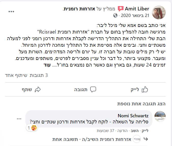Click the post date 21 בינואר 2020
The image size is (172, 146).
coord(134,15)
